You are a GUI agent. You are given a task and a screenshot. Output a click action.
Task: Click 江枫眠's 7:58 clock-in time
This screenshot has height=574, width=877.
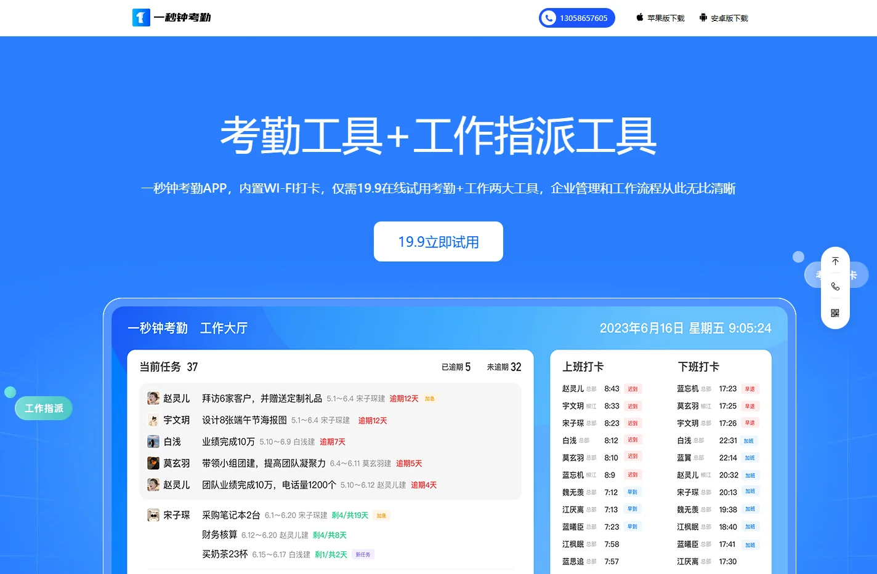coord(612,544)
